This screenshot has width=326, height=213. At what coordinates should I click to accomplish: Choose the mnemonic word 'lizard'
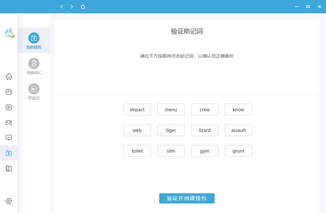click(x=205, y=130)
